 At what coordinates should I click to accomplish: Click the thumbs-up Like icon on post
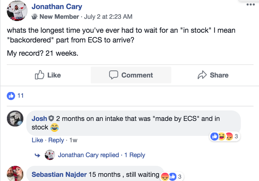[x=39, y=75]
